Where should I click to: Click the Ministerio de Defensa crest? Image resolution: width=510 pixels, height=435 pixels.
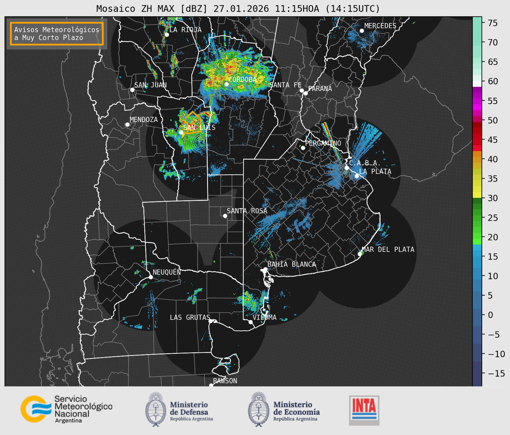[x=156, y=409]
